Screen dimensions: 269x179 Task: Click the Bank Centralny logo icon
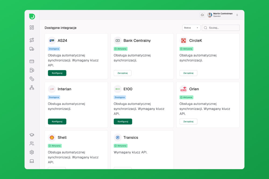118,41
